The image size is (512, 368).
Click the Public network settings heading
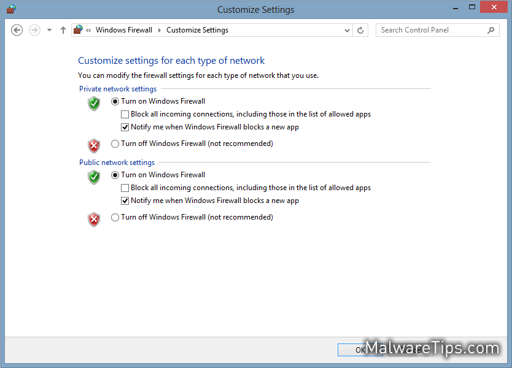click(x=117, y=163)
